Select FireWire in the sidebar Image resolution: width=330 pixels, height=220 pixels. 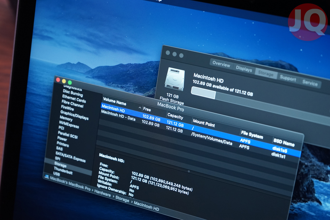point(67,108)
